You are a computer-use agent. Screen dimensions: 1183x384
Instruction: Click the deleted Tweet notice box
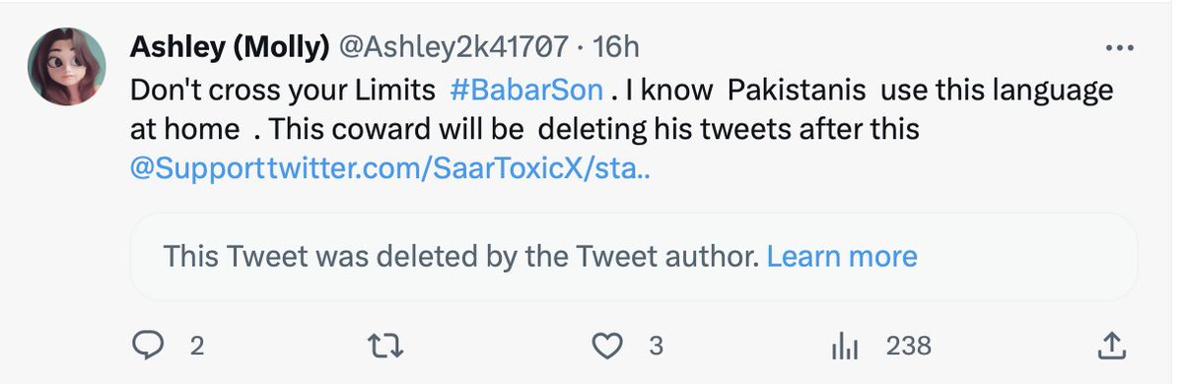(x=634, y=257)
